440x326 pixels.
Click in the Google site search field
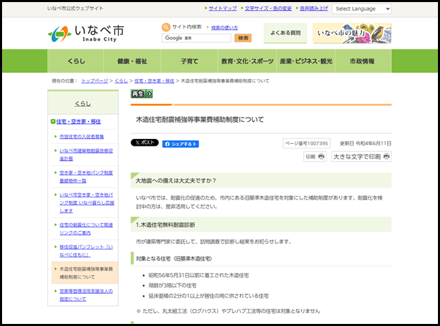click(x=197, y=39)
